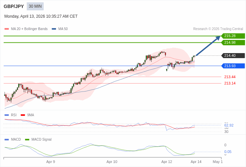This screenshot has height=167, width=246.
Task: Click the MA 20 + Bollinger Bands red swatch
Action: [7, 29]
